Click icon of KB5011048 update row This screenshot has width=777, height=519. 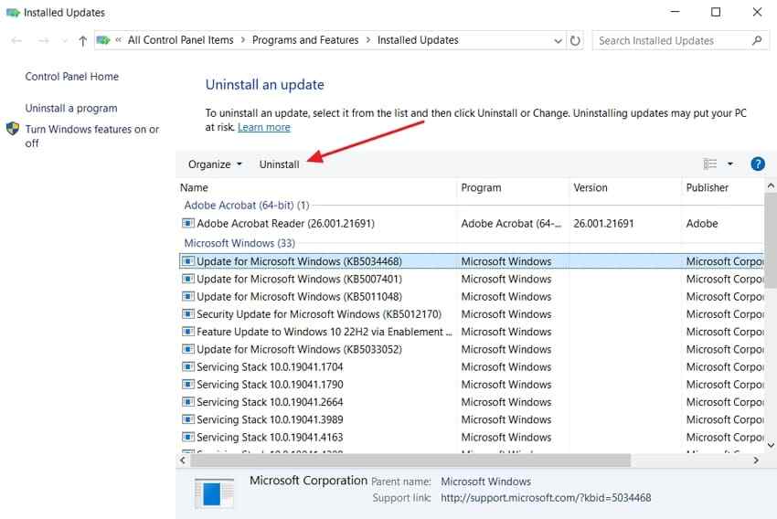click(187, 296)
